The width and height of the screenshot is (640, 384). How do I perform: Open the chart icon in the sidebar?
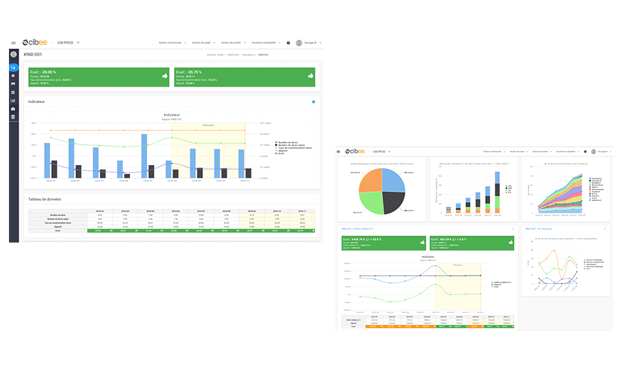pyautogui.click(x=13, y=100)
